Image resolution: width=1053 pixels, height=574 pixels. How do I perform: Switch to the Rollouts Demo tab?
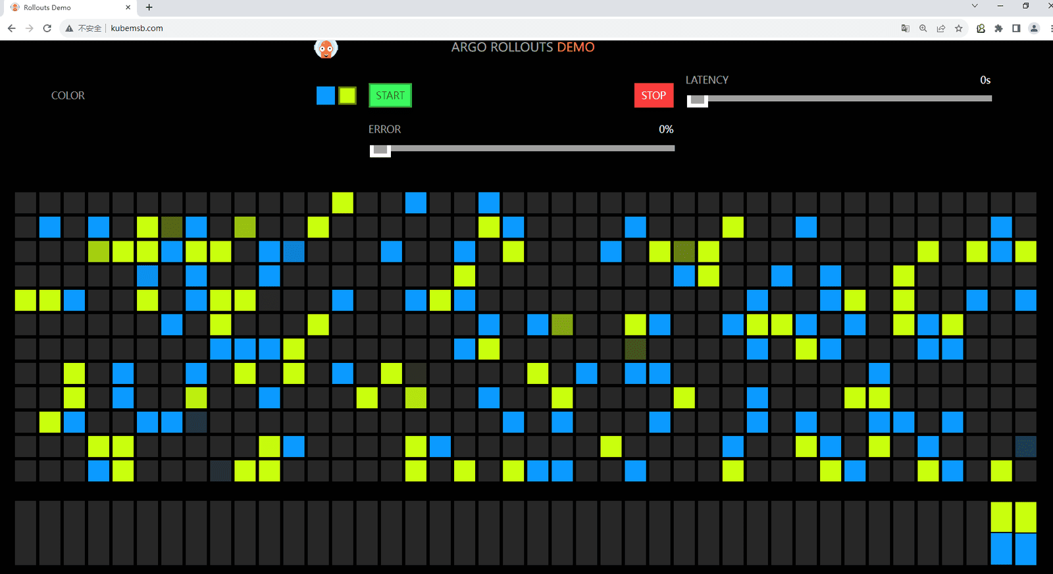[x=68, y=8]
